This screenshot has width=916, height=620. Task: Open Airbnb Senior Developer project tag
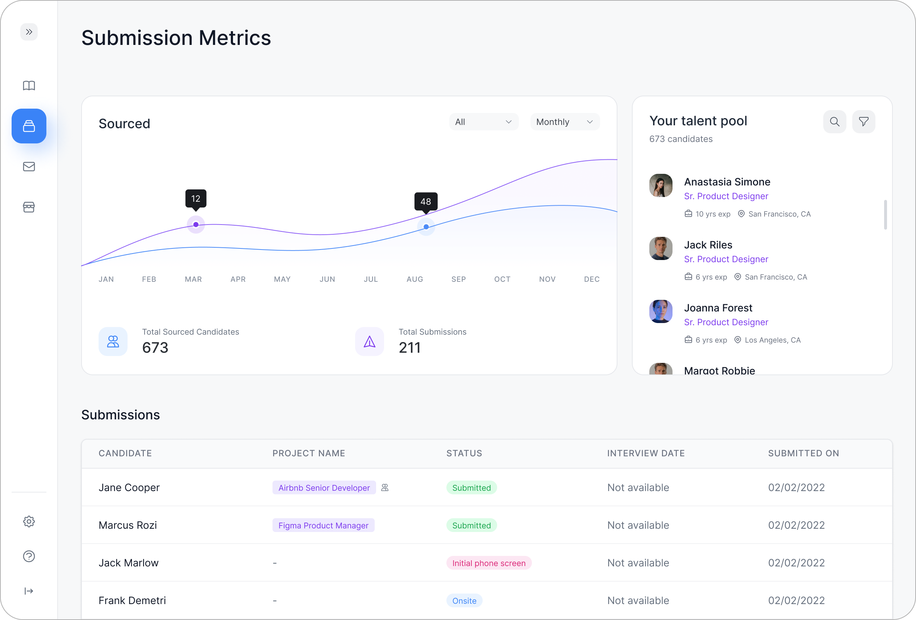pyautogui.click(x=324, y=488)
